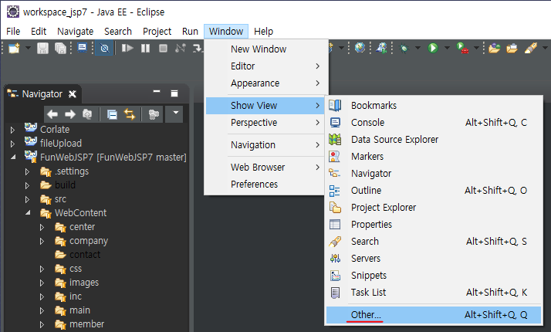The height and width of the screenshot is (332, 551).
Task: Maximize the Navigator view panel
Action: click(174, 93)
